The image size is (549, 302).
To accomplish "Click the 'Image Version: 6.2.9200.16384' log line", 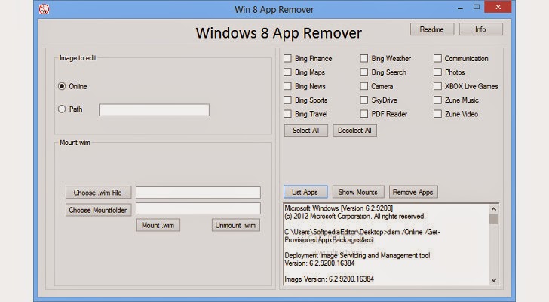I will point(329,279).
